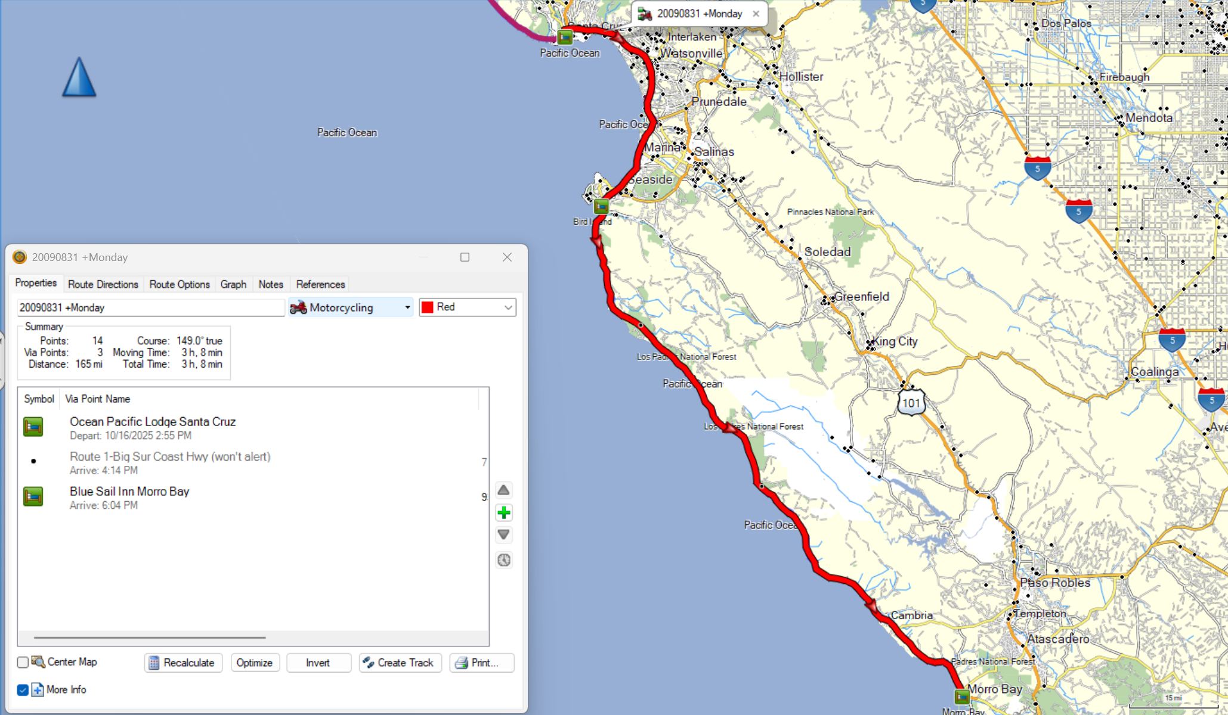Screen dimensions: 1228x715
Task: Click the US 101 highway shield on map
Action: 911,403
